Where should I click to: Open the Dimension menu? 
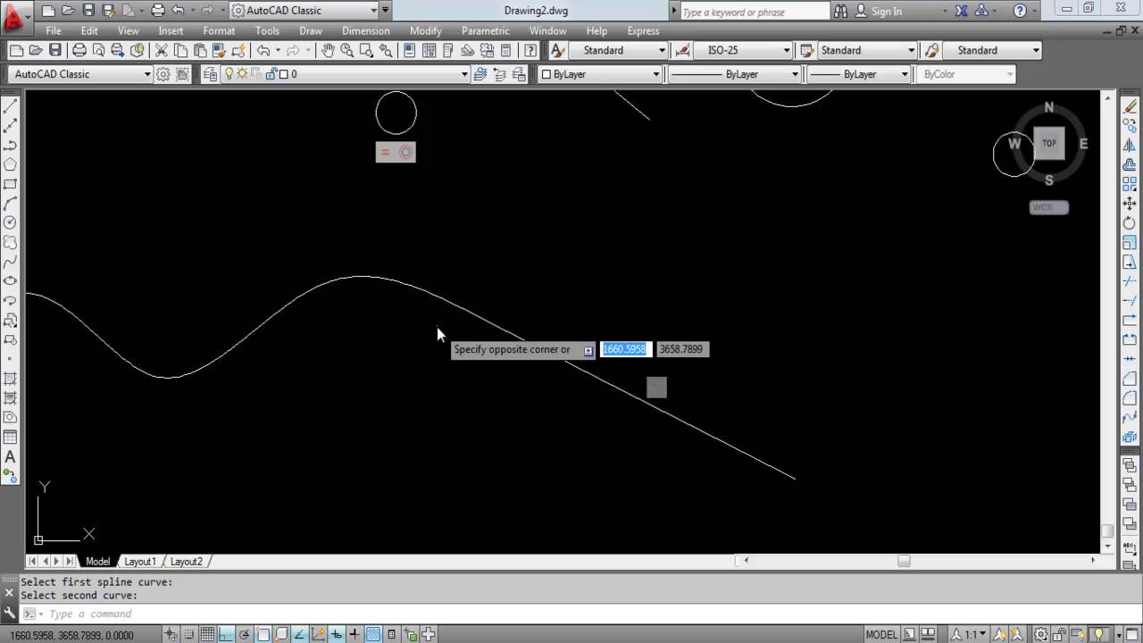pos(366,30)
